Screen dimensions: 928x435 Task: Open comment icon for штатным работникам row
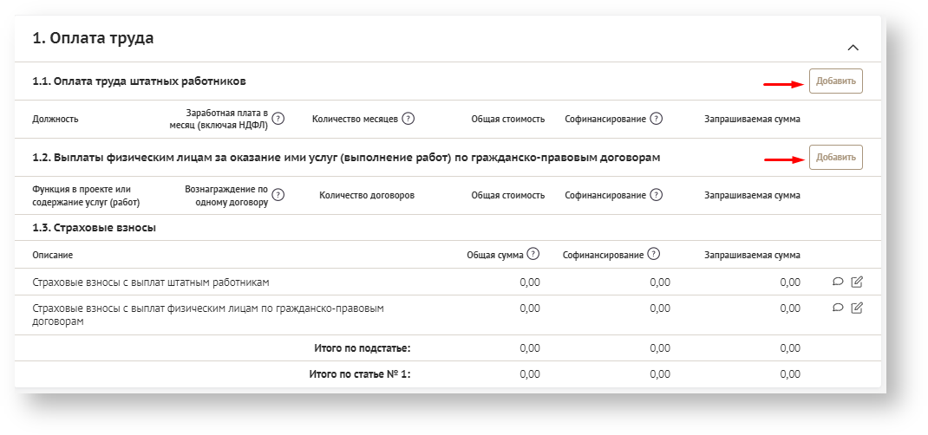838,282
